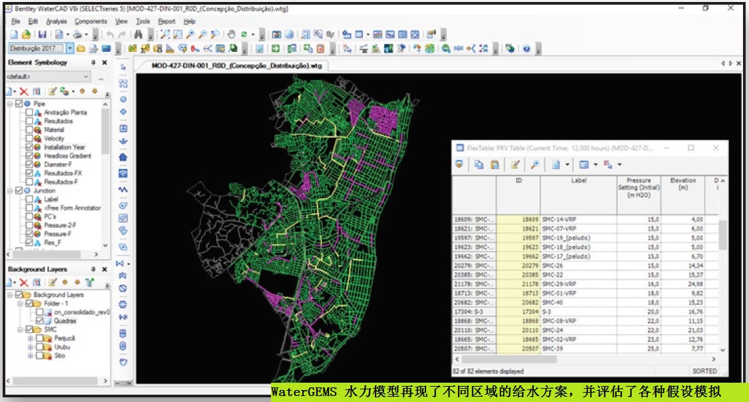The height and width of the screenshot is (402, 749).
Task: Uncheck the Quadras layer checkbox
Action: 40,321
